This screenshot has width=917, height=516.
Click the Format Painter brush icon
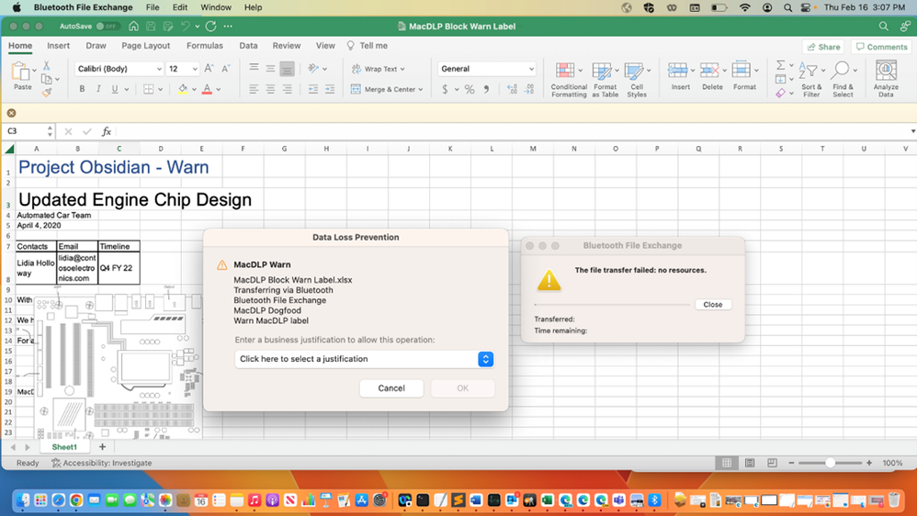(47, 92)
